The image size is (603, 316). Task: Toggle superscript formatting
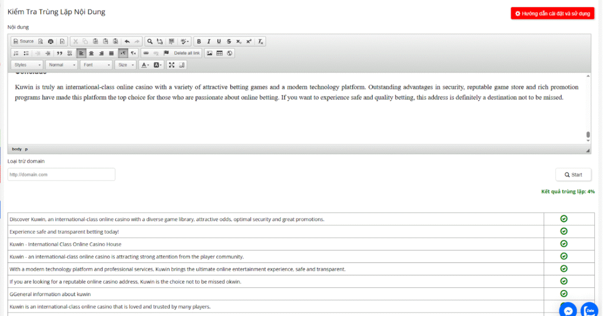[x=249, y=41]
